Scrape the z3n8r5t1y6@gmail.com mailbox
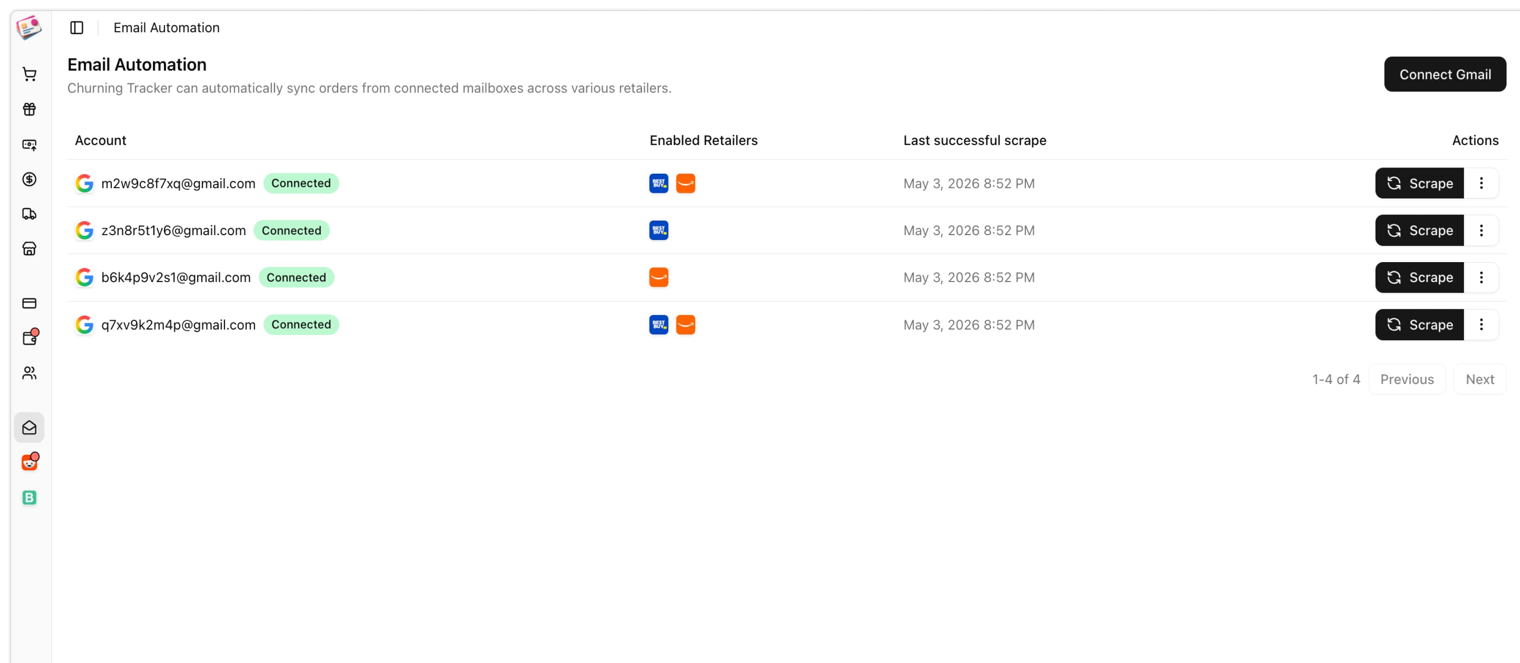 click(x=1419, y=230)
